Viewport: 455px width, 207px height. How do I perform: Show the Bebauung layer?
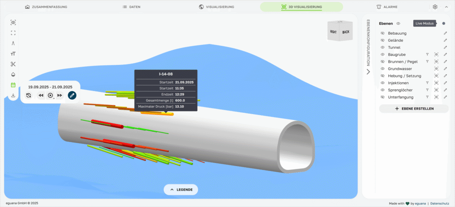382,33
